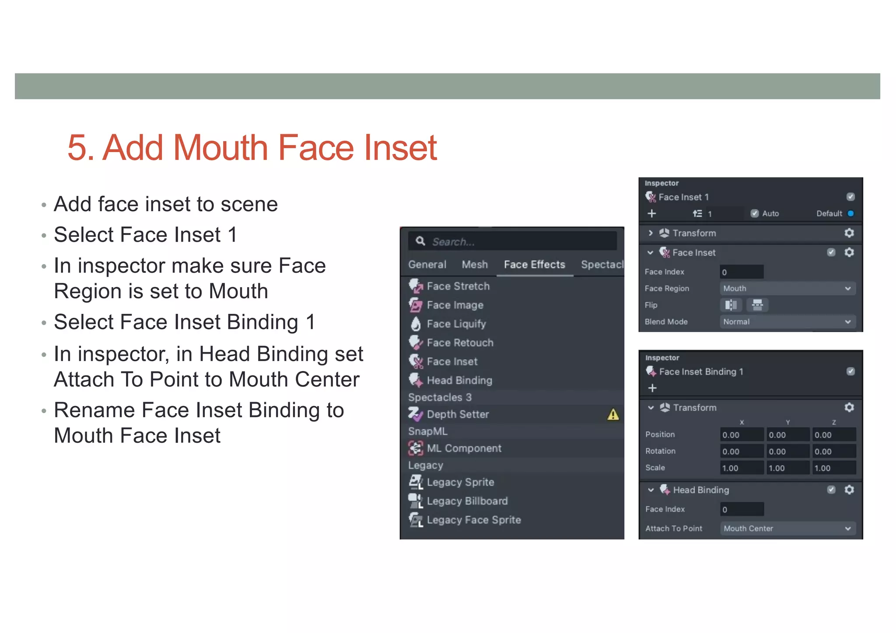
Task: Click the render order layer icon
Action: click(x=697, y=213)
